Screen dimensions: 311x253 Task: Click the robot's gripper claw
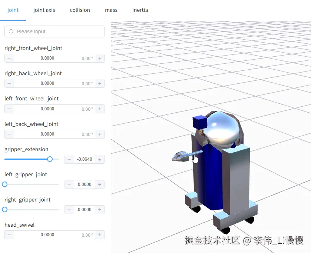tap(180, 156)
